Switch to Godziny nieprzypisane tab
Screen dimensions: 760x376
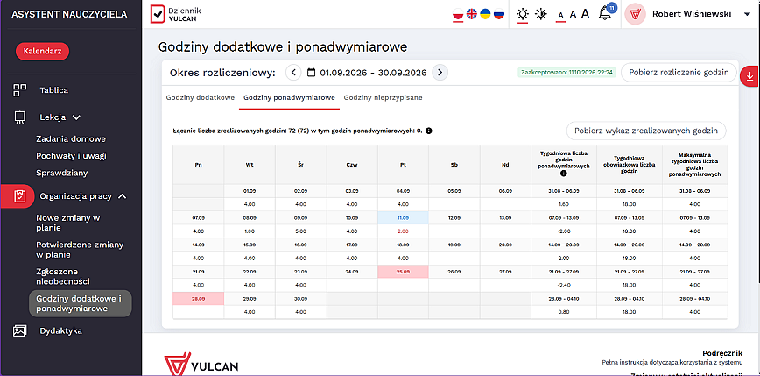(383, 97)
